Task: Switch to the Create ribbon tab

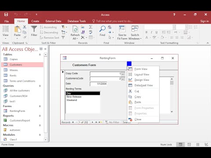Action: (x=35, y=21)
